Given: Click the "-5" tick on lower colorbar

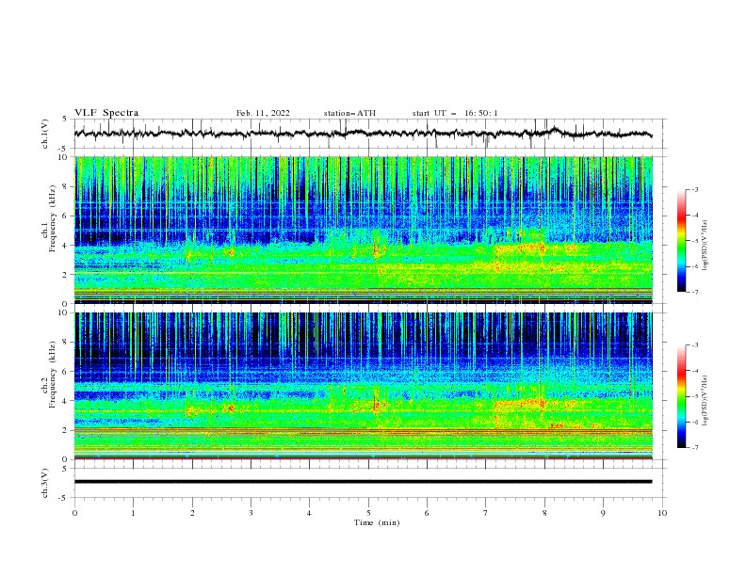Looking at the screenshot, I should point(695,396).
